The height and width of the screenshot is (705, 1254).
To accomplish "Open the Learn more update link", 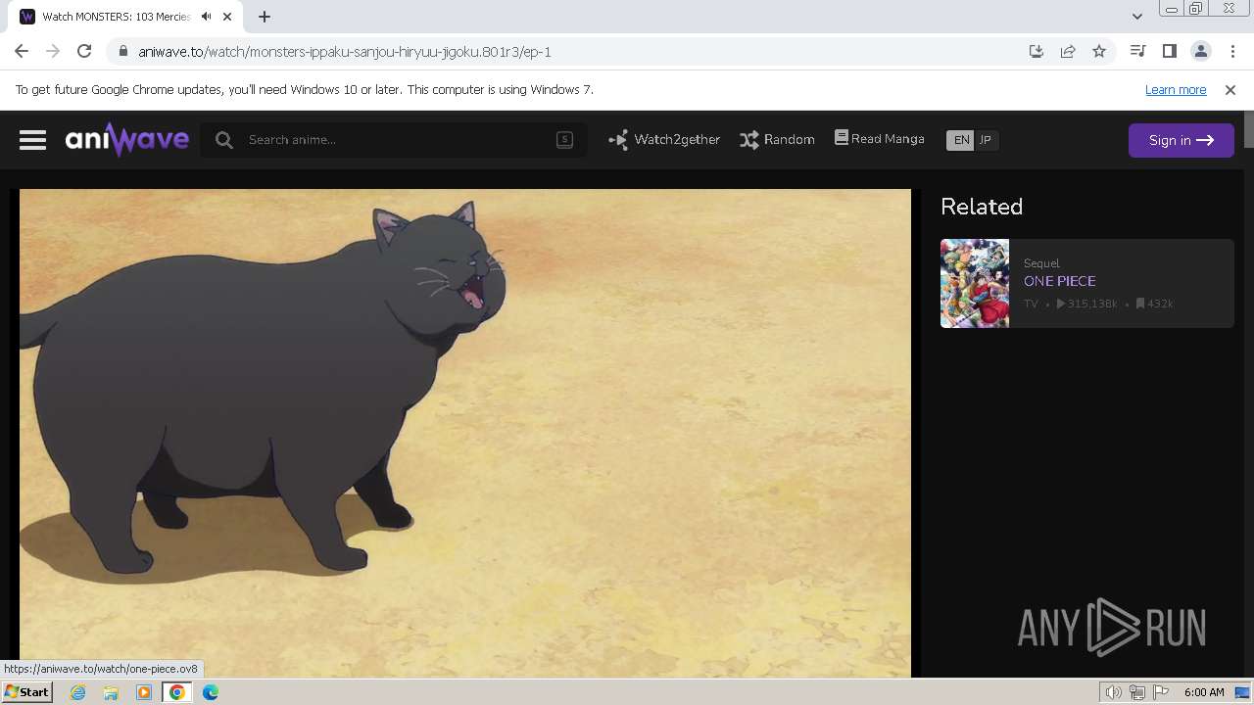I will click(x=1176, y=90).
